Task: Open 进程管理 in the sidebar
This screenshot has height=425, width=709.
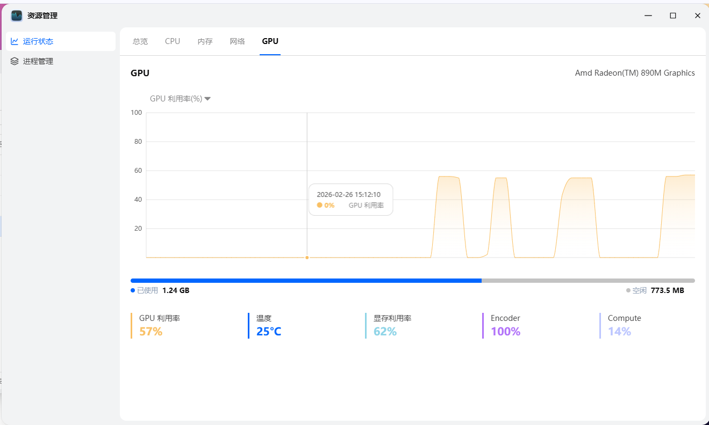Action: pos(38,61)
